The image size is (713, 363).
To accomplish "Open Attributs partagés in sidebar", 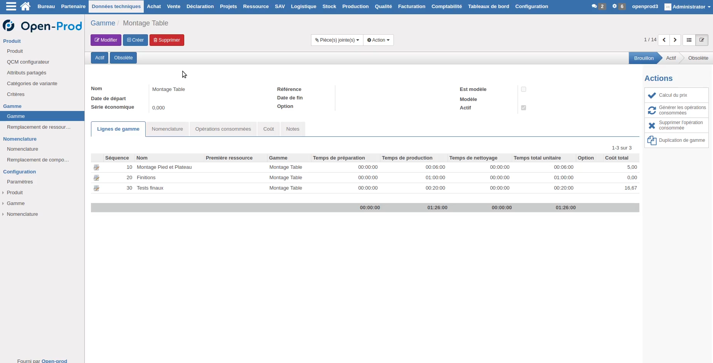I will click(27, 73).
